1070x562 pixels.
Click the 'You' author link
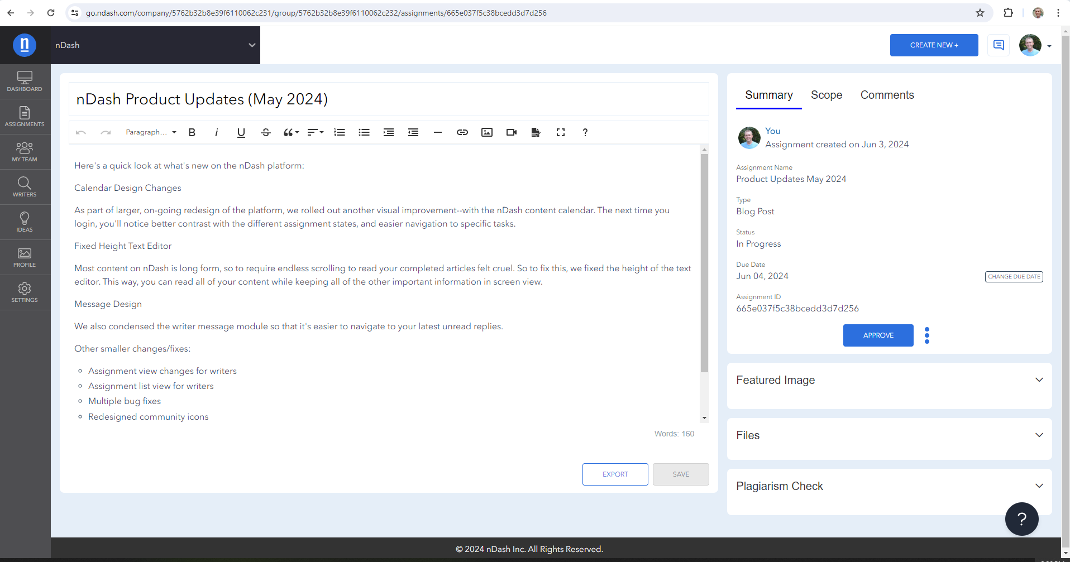click(x=772, y=131)
